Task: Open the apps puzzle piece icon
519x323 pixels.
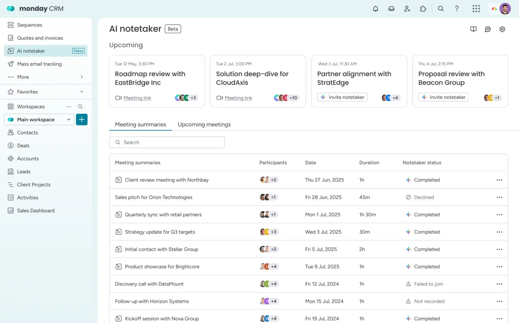Action: (423, 9)
